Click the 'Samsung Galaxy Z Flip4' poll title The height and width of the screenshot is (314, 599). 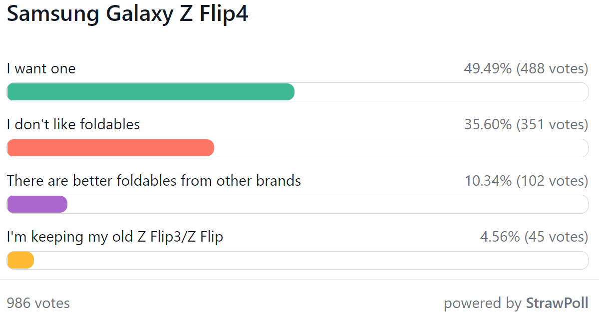tap(128, 14)
